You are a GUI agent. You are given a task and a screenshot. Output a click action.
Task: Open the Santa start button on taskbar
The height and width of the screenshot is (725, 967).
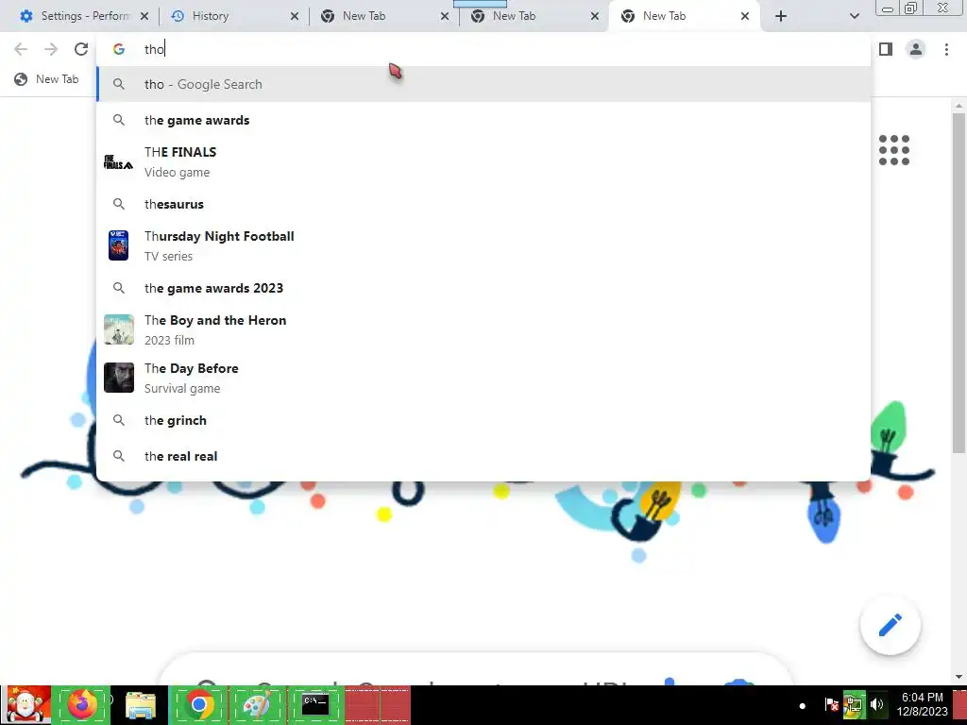coord(25,704)
